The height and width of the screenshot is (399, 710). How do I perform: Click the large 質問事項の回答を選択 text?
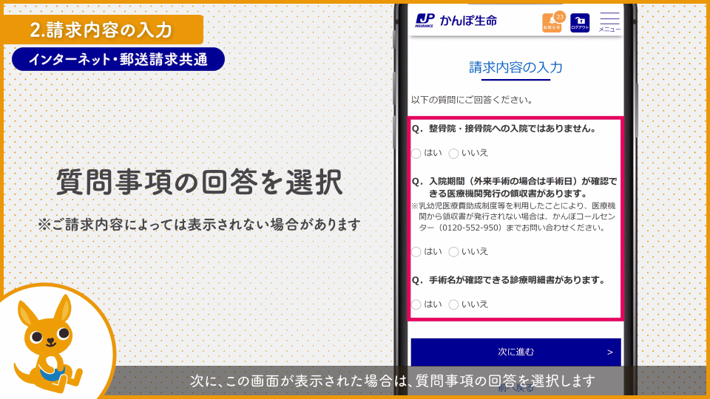[199, 182]
